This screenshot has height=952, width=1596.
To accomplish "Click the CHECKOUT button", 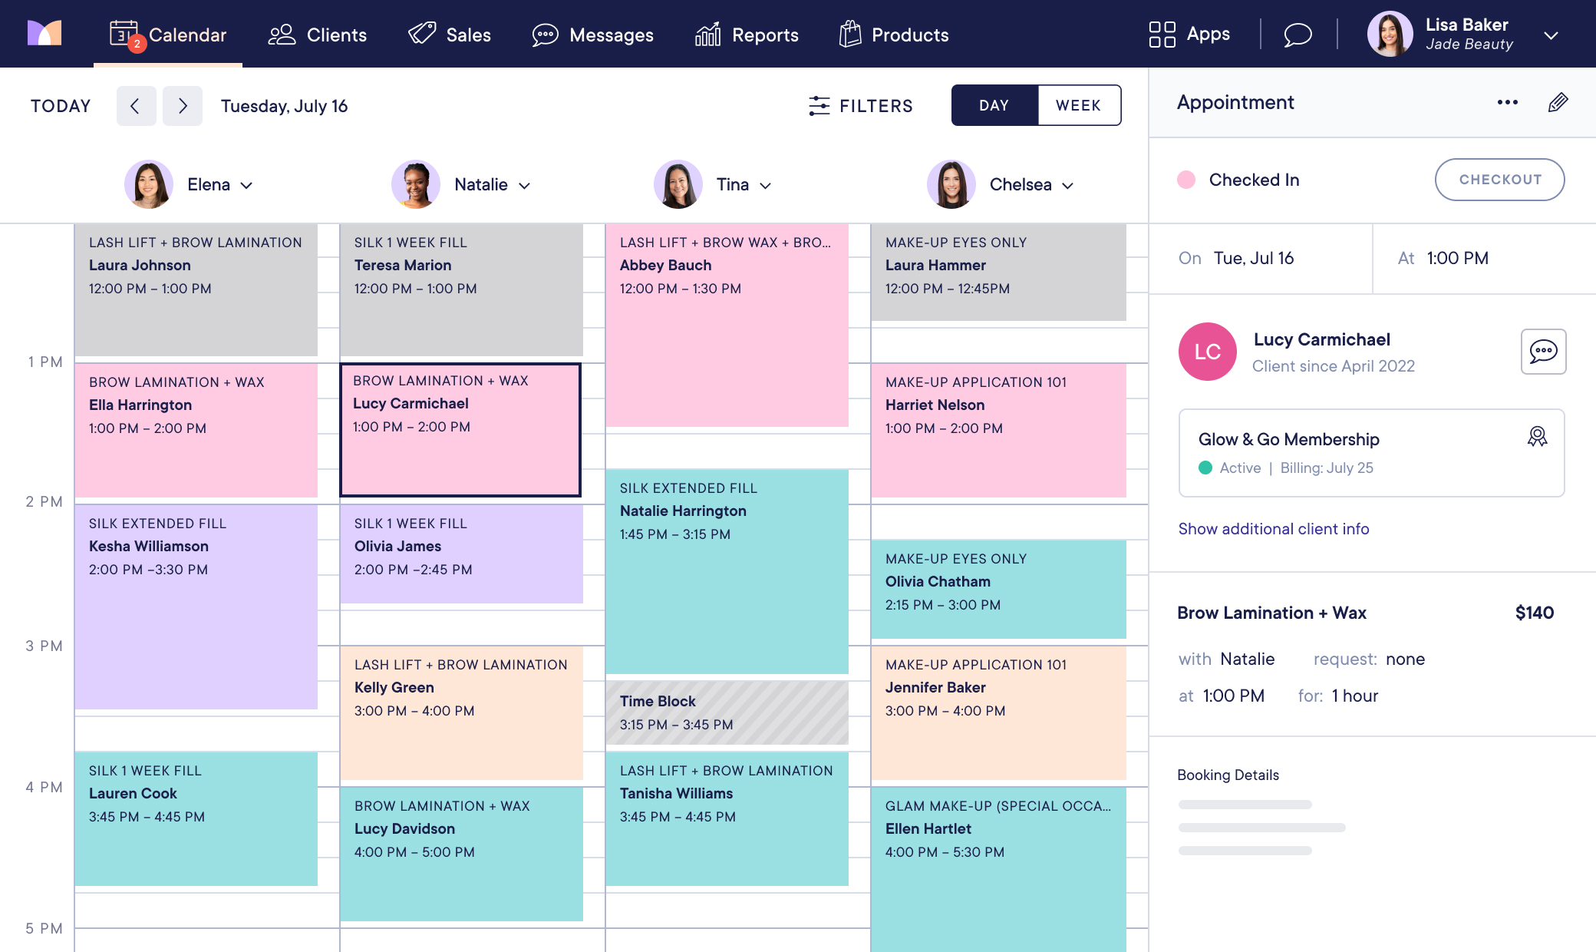I will (1499, 180).
